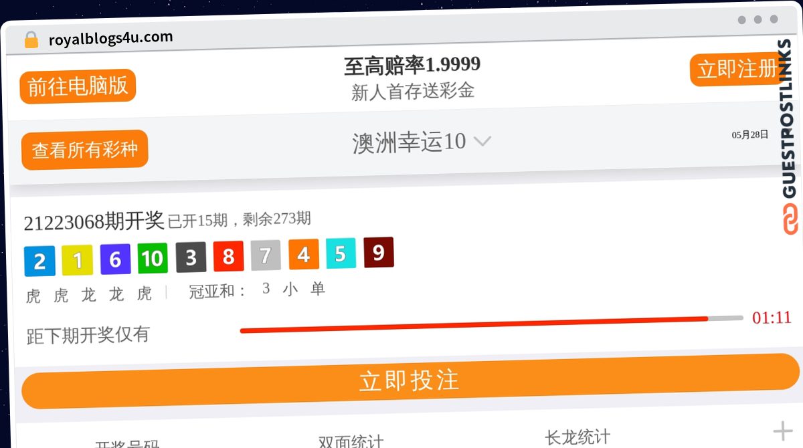
Task: Expand the 澳洲幸运10 lottery dropdown chevron
Action: tap(482, 141)
